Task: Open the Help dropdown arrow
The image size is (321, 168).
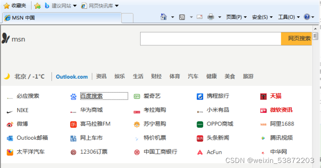Action: pos(313,17)
